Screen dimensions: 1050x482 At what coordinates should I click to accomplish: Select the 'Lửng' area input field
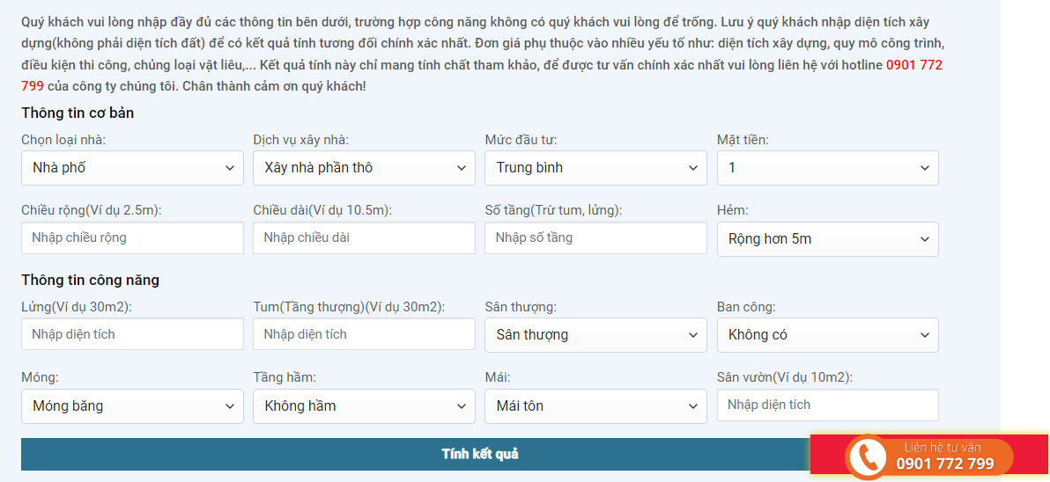132,334
